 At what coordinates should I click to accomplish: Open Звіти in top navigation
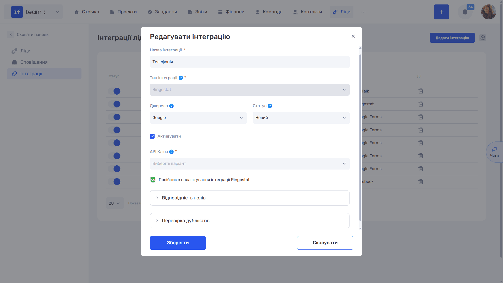click(198, 12)
